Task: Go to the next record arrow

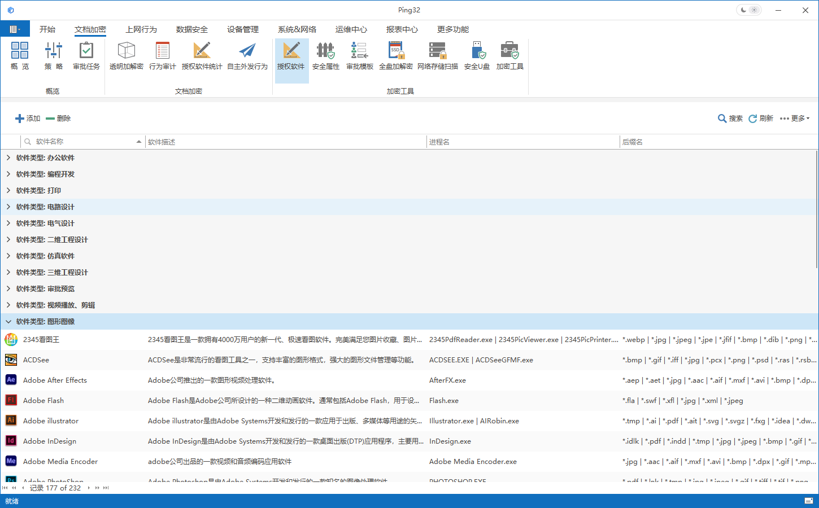Action: point(89,488)
